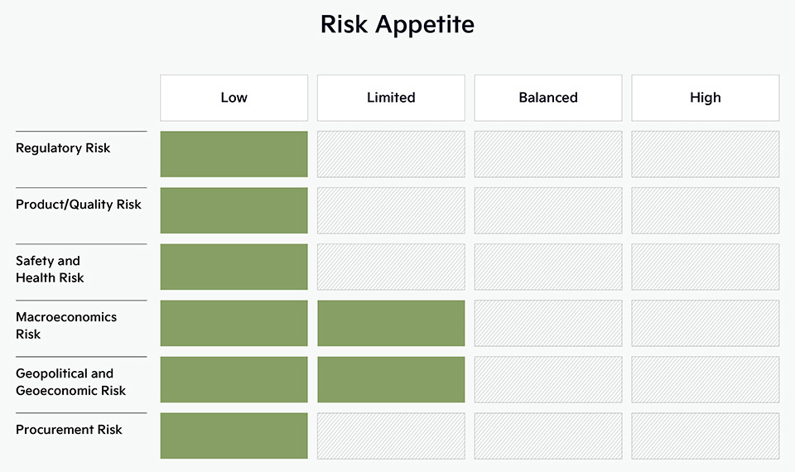Select green Limited cell for Geopolitical Risk
795x472 pixels.
pyautogui.click(x=391, y=379)
